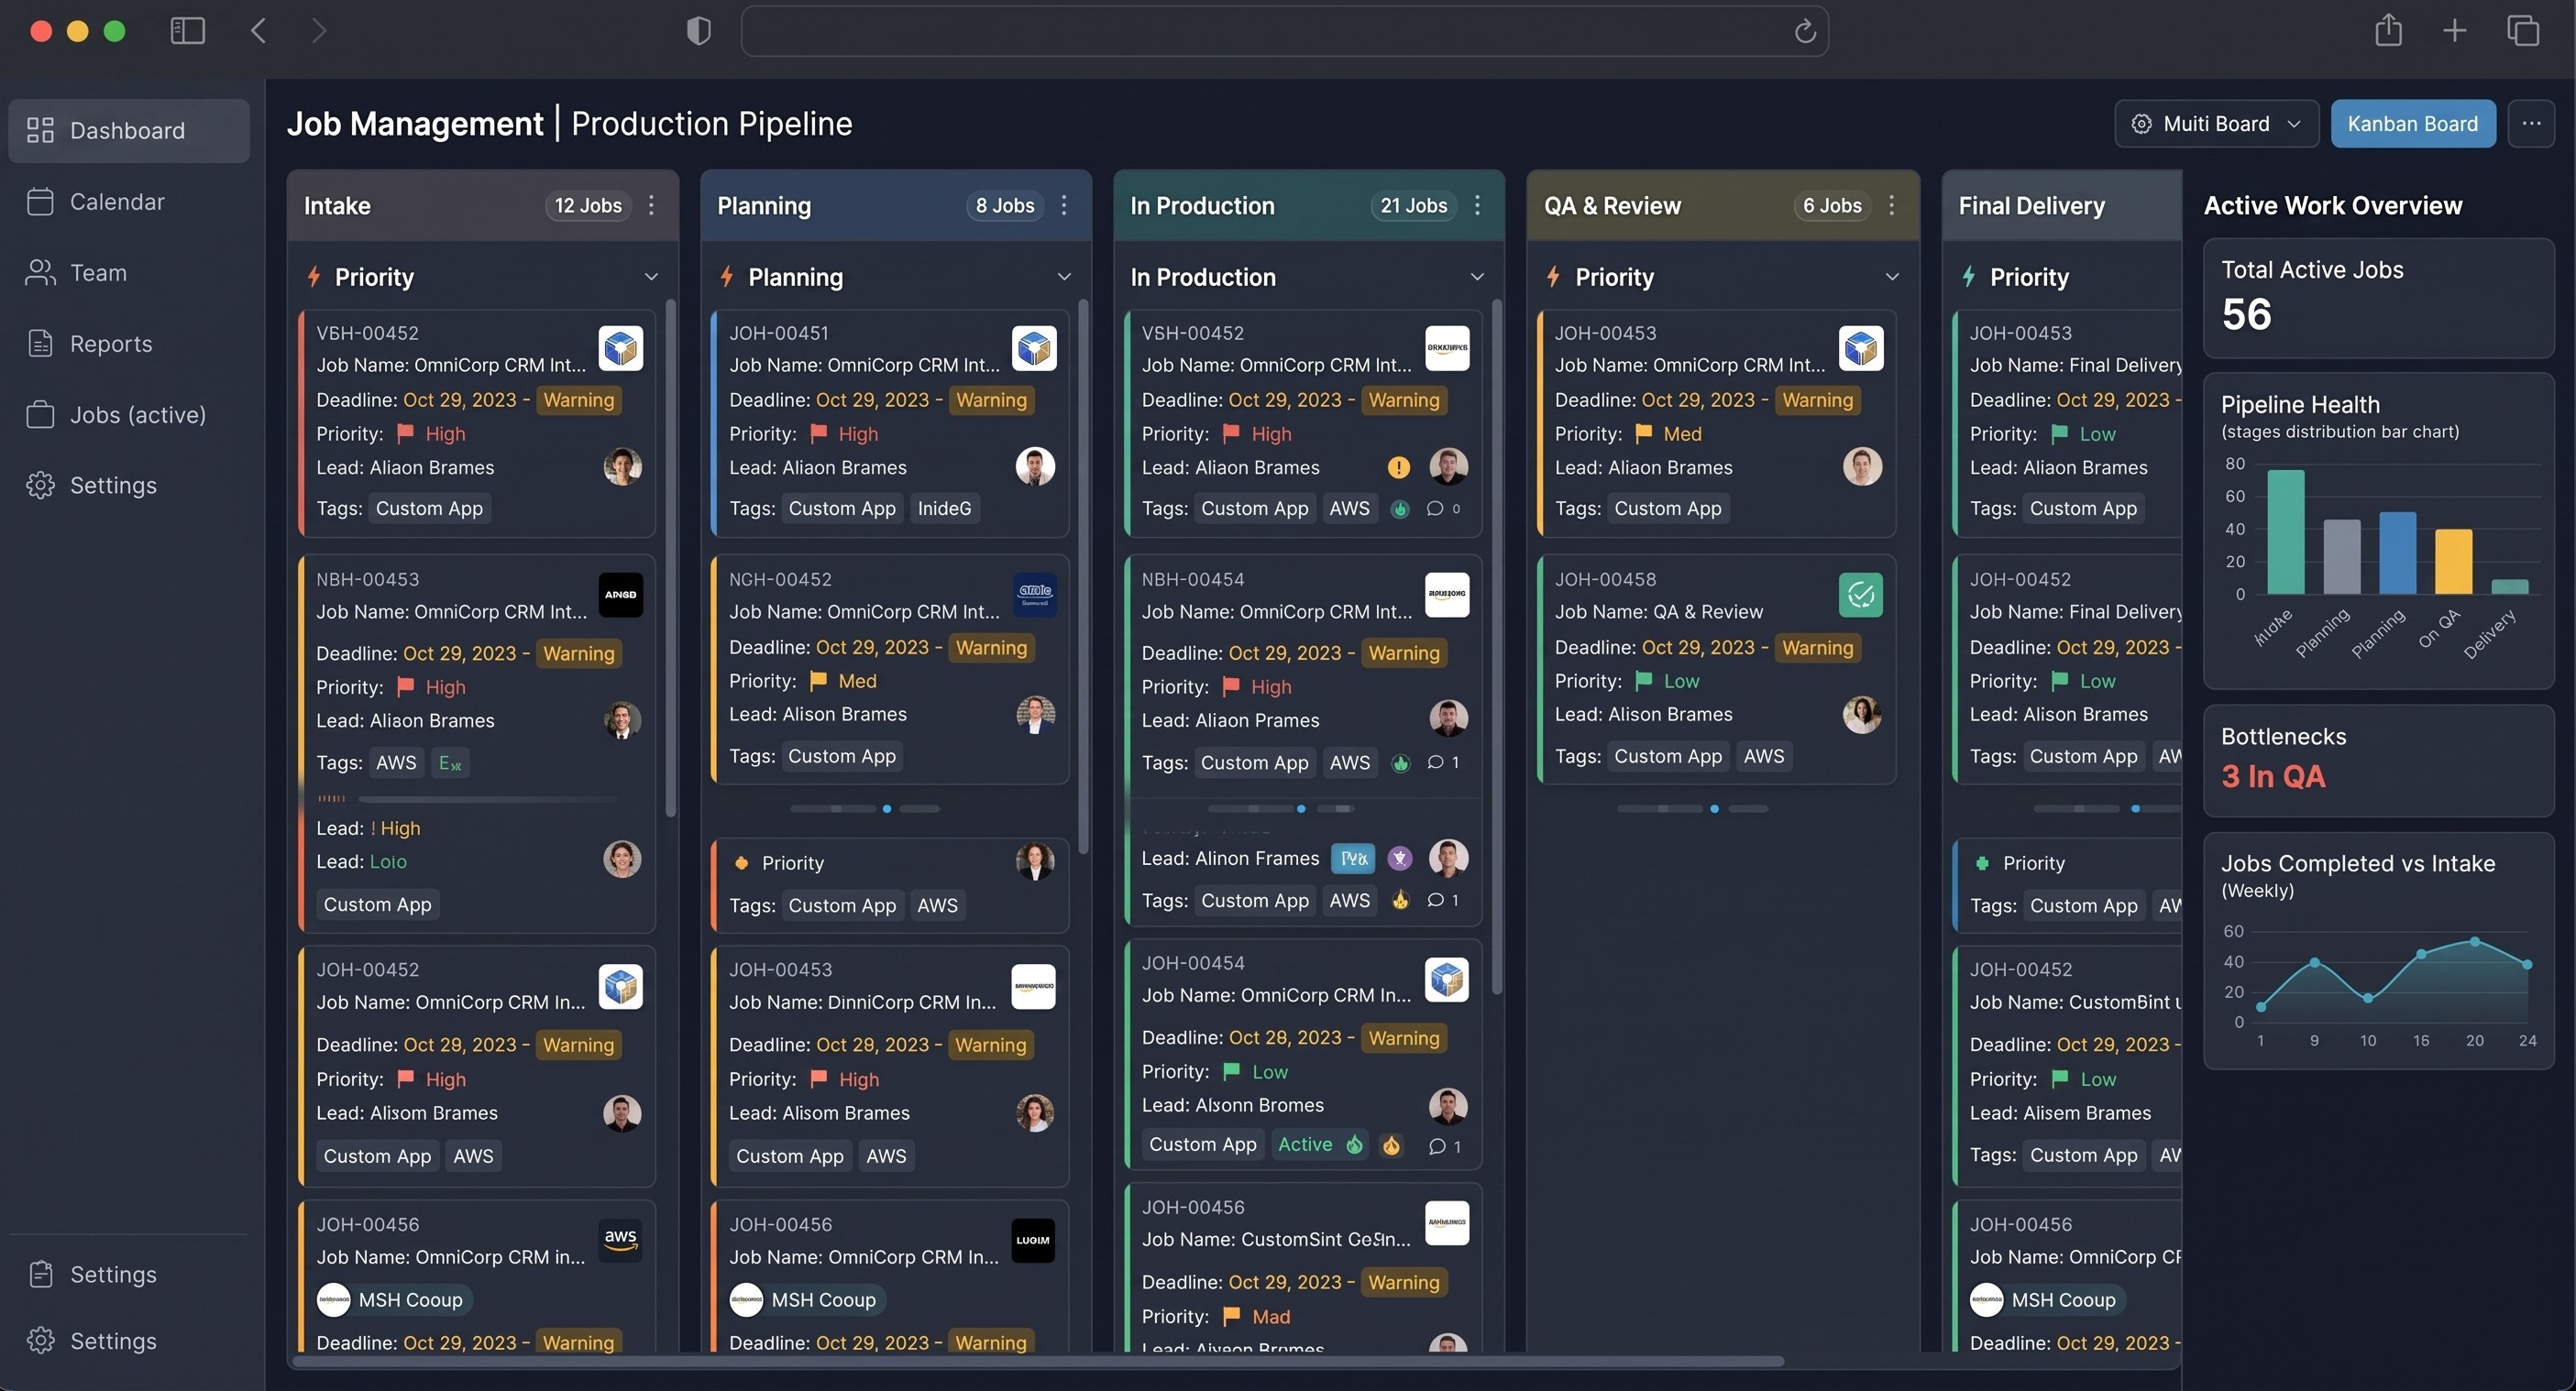Open the Planning column options menu

(1064, 205)
